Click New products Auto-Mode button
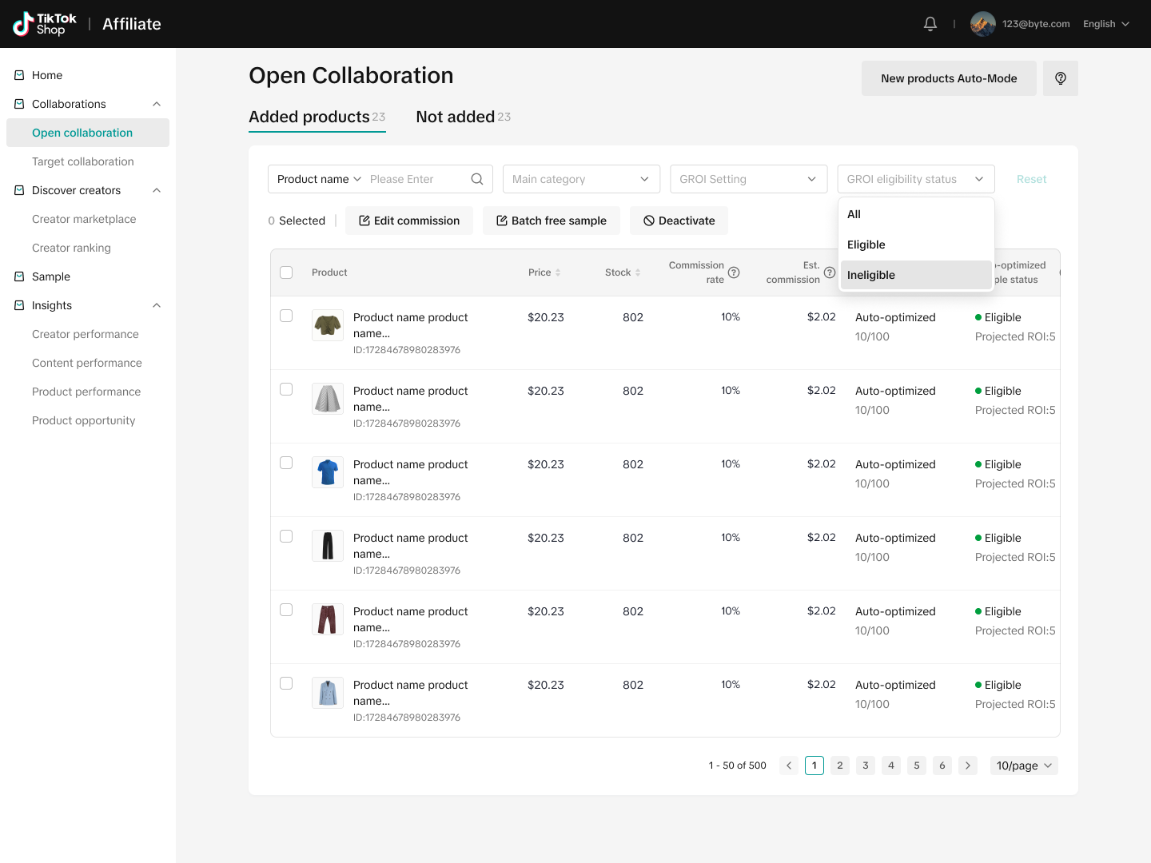 click(x=949, y=78)
